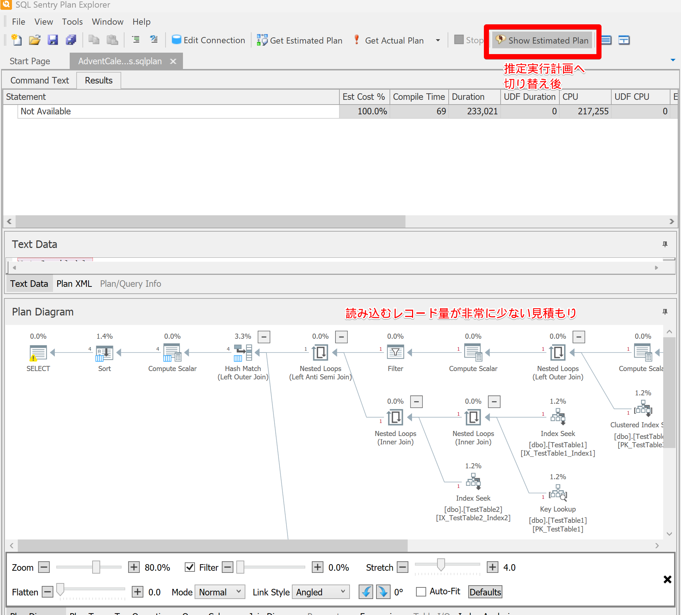Image resolution: width=681 pixels, height=615 pixels.
Task: Select the Nested Loops (Left Anti Semi Join) node
Action: [x=321, y=352]
